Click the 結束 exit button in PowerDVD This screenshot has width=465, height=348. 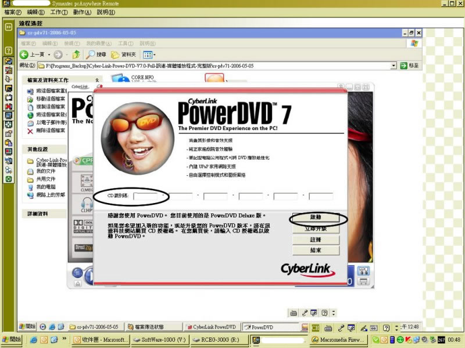(x=316, y=251)
